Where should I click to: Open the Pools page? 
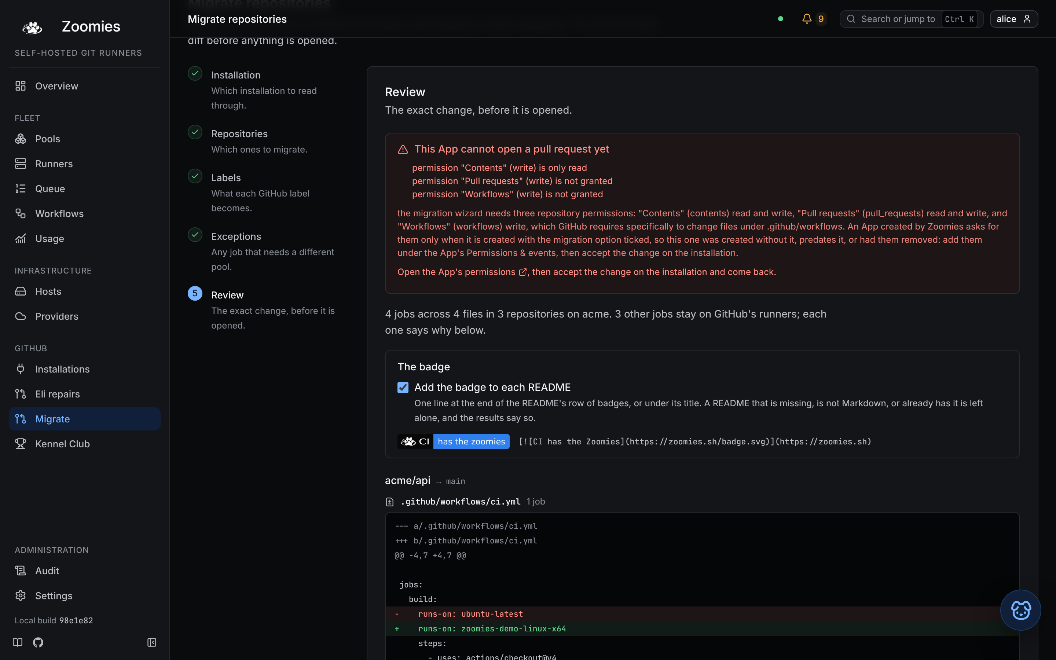pyautogui.click(x=85, y=139)
